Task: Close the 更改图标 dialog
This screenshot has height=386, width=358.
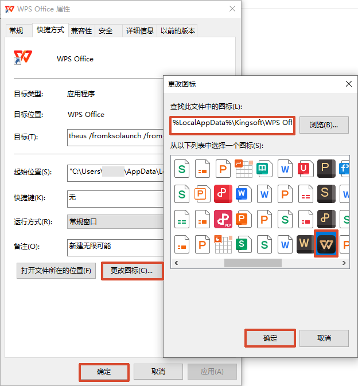Action: coord(349,84)
